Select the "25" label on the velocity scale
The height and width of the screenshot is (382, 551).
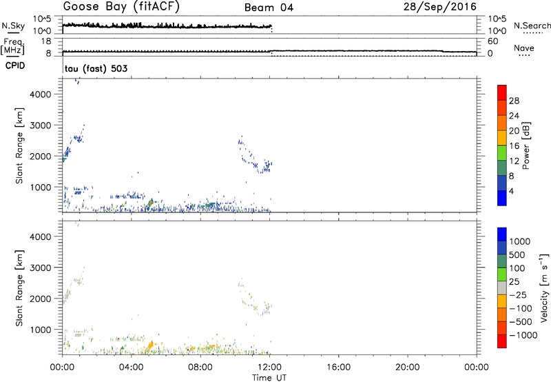click(x=514, y=282)
